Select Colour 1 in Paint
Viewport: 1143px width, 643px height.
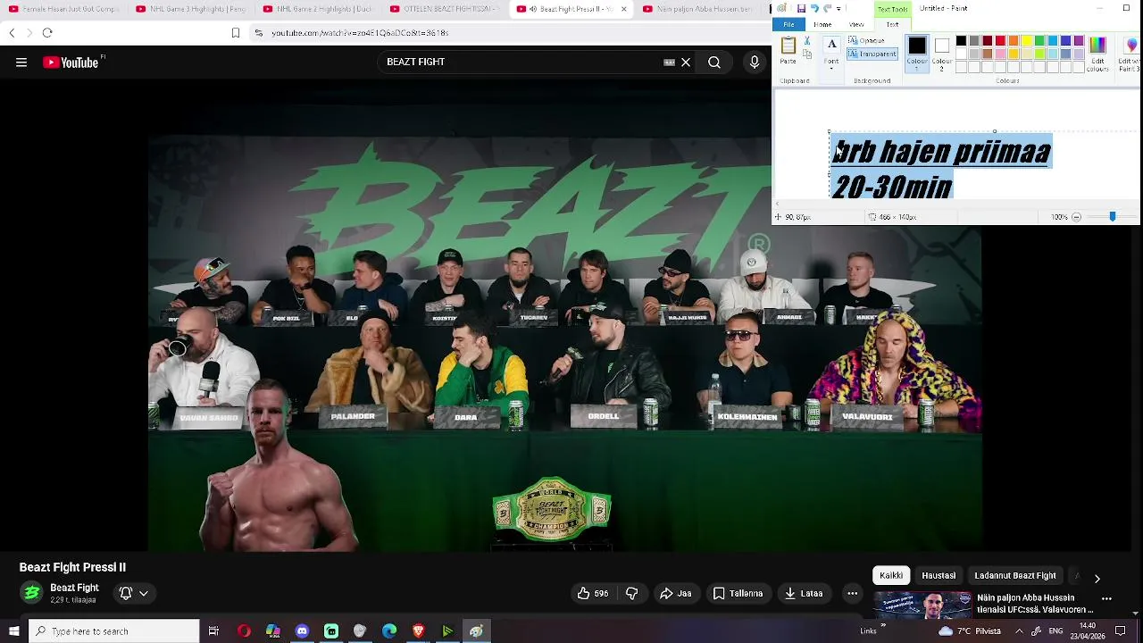(x=917, y=54)
